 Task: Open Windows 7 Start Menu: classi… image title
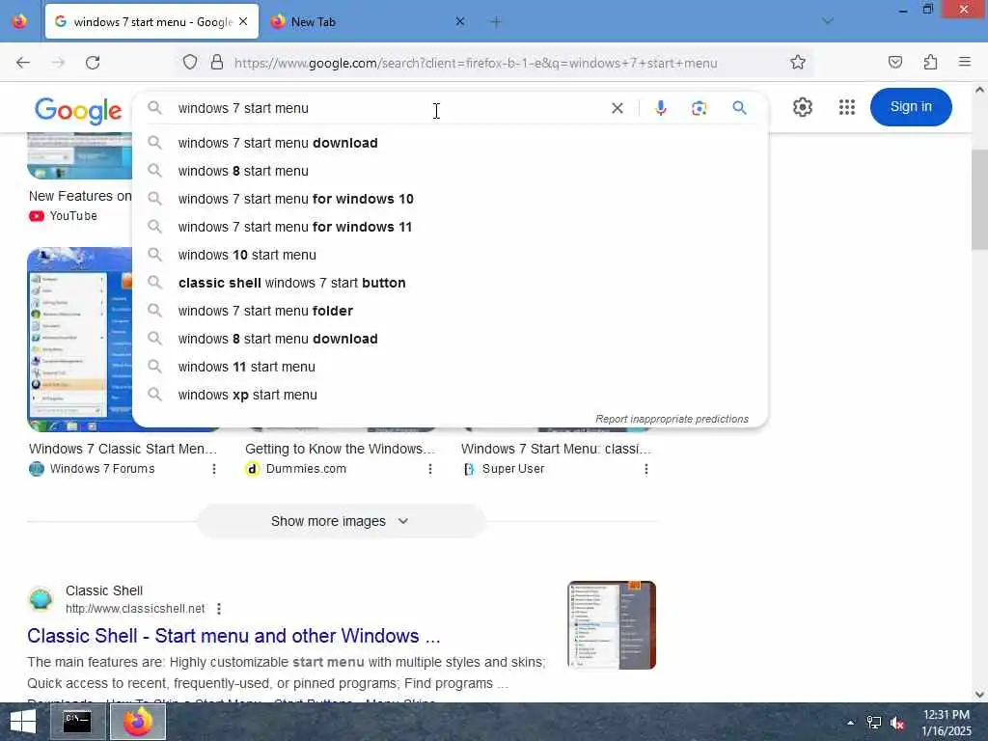point(556,449)
